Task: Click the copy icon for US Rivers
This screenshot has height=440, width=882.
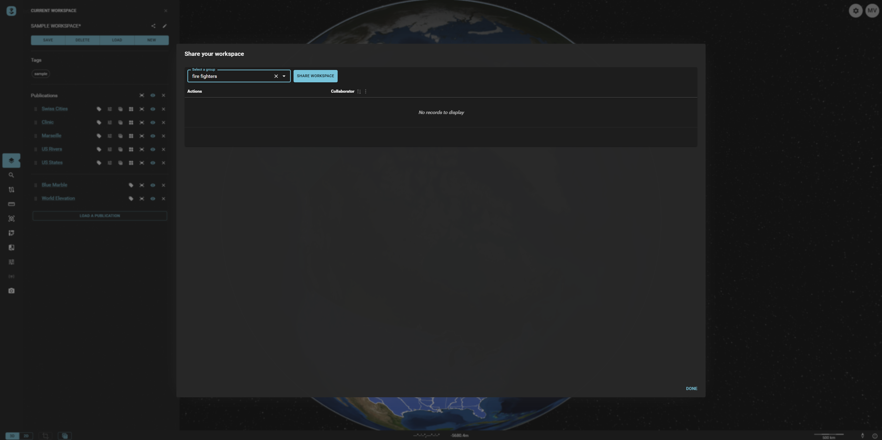Action: [120, 149]
